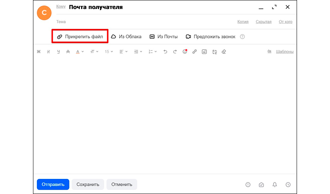Undo the last action with the left arrow

tap(165, 52)
